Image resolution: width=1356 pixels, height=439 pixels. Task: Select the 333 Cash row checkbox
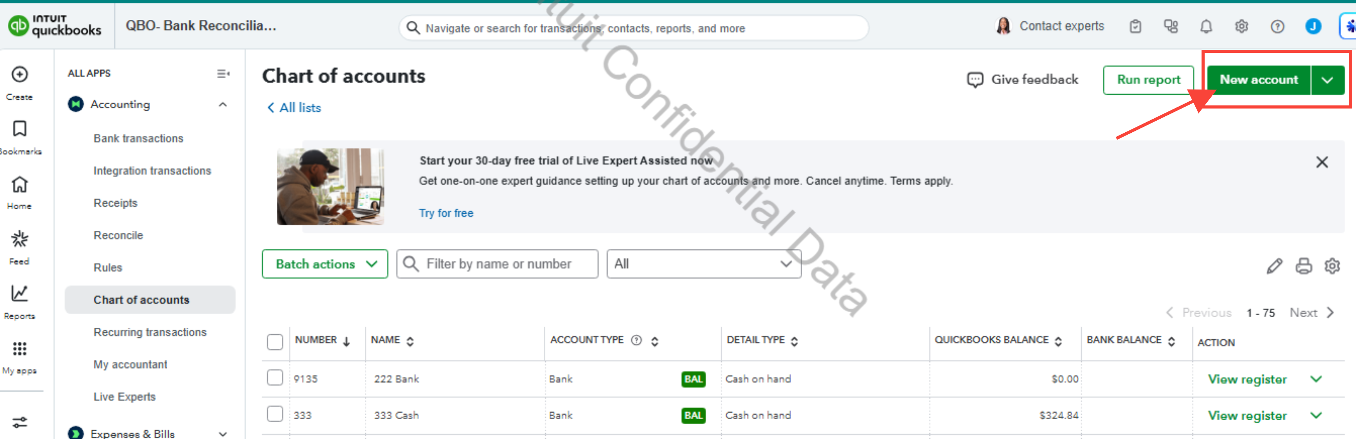click(x=275, y=414)
